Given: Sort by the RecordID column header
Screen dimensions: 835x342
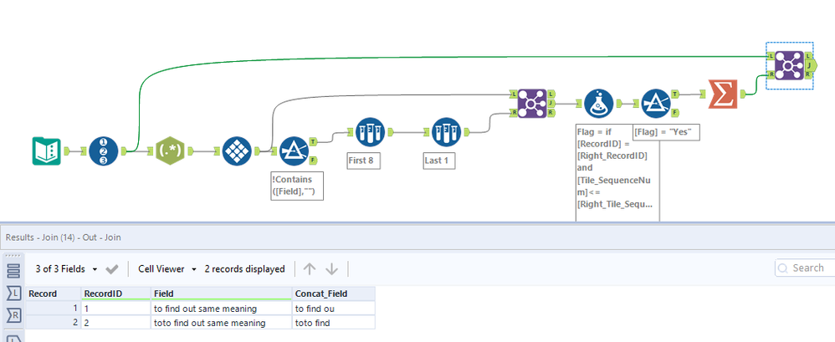Looking at the screenshot, I should (115, 294).
